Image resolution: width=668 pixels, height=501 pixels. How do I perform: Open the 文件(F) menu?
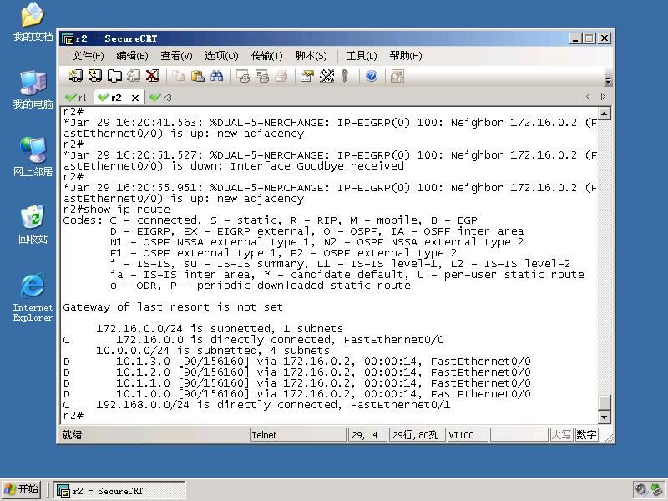[x=88, y=56]
